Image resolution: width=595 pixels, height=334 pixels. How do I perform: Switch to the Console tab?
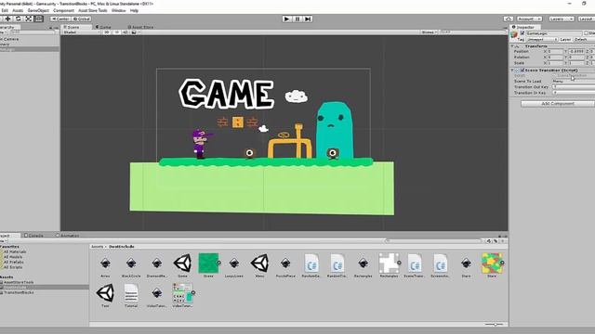click(x=33, y=236)
